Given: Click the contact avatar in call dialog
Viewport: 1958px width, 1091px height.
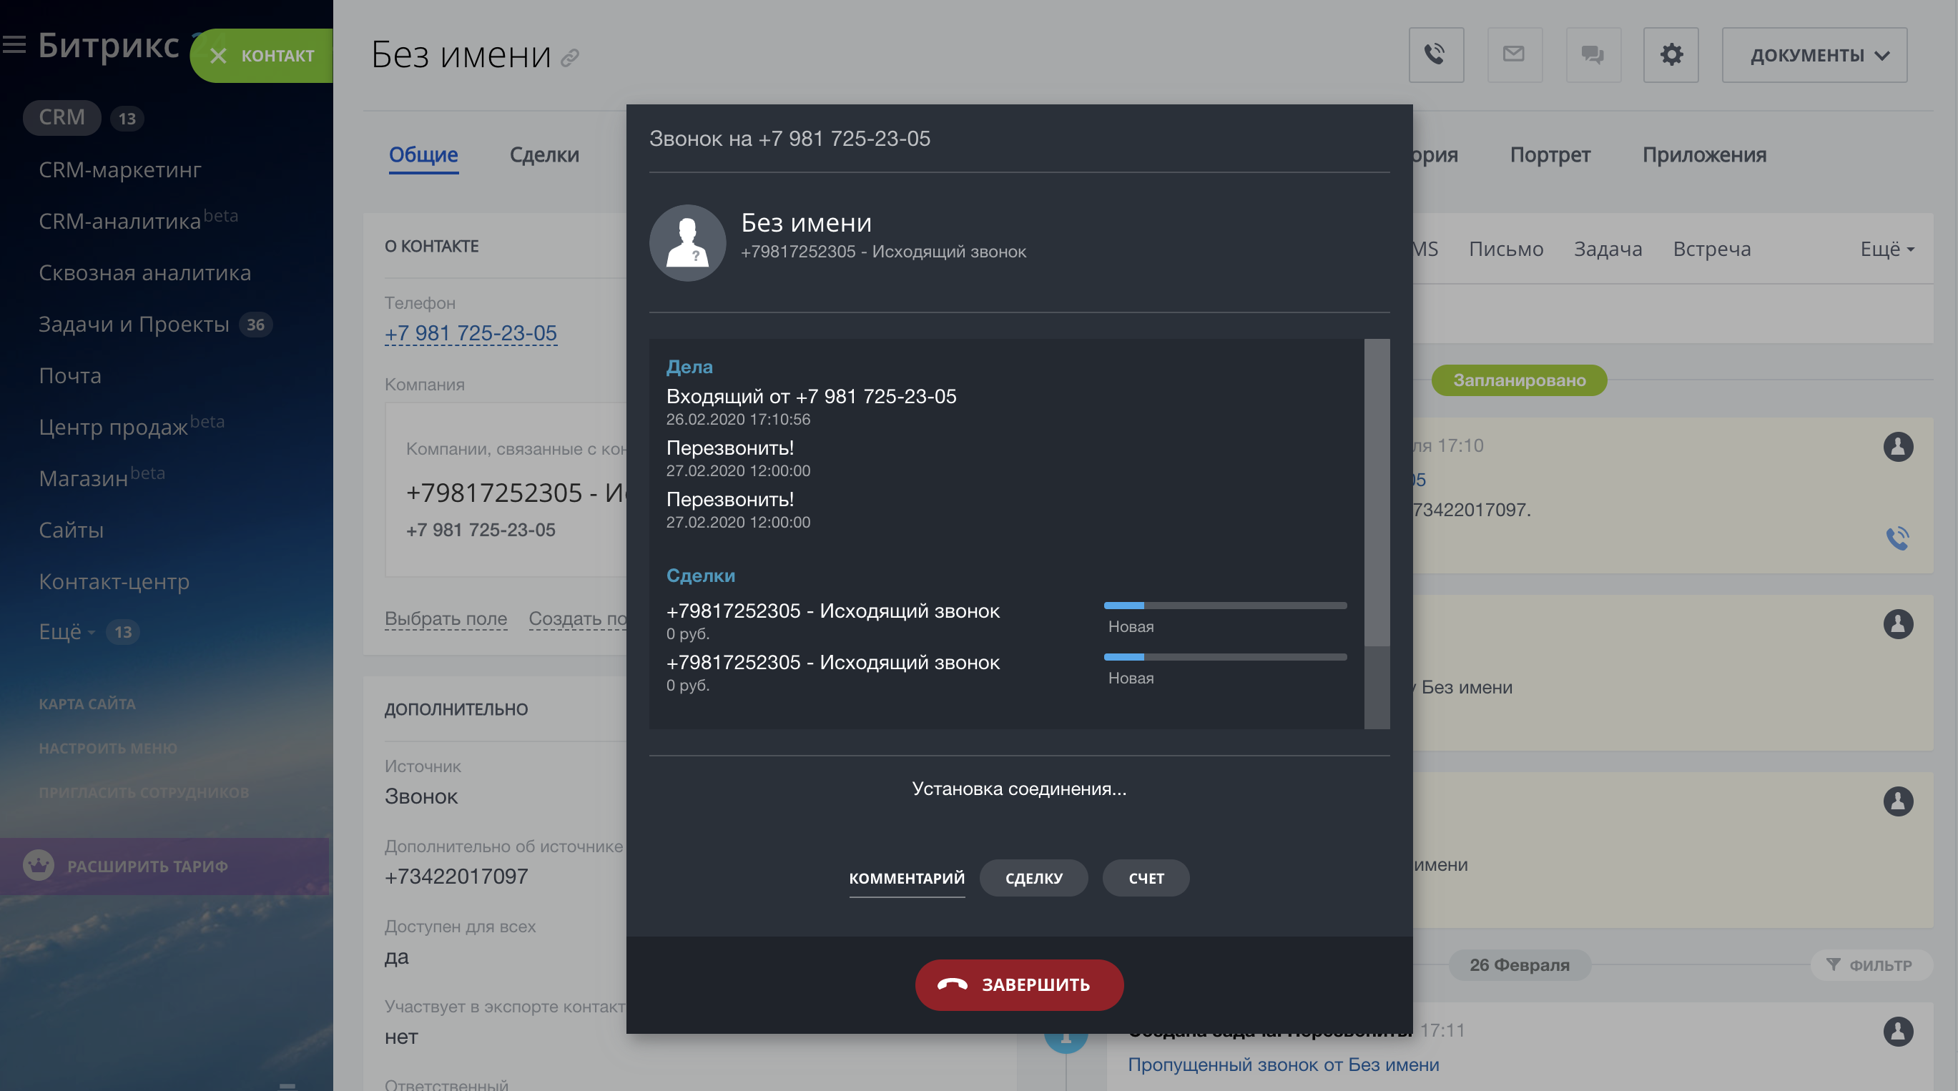Looking at the screenshot, I should pos(687,243).
